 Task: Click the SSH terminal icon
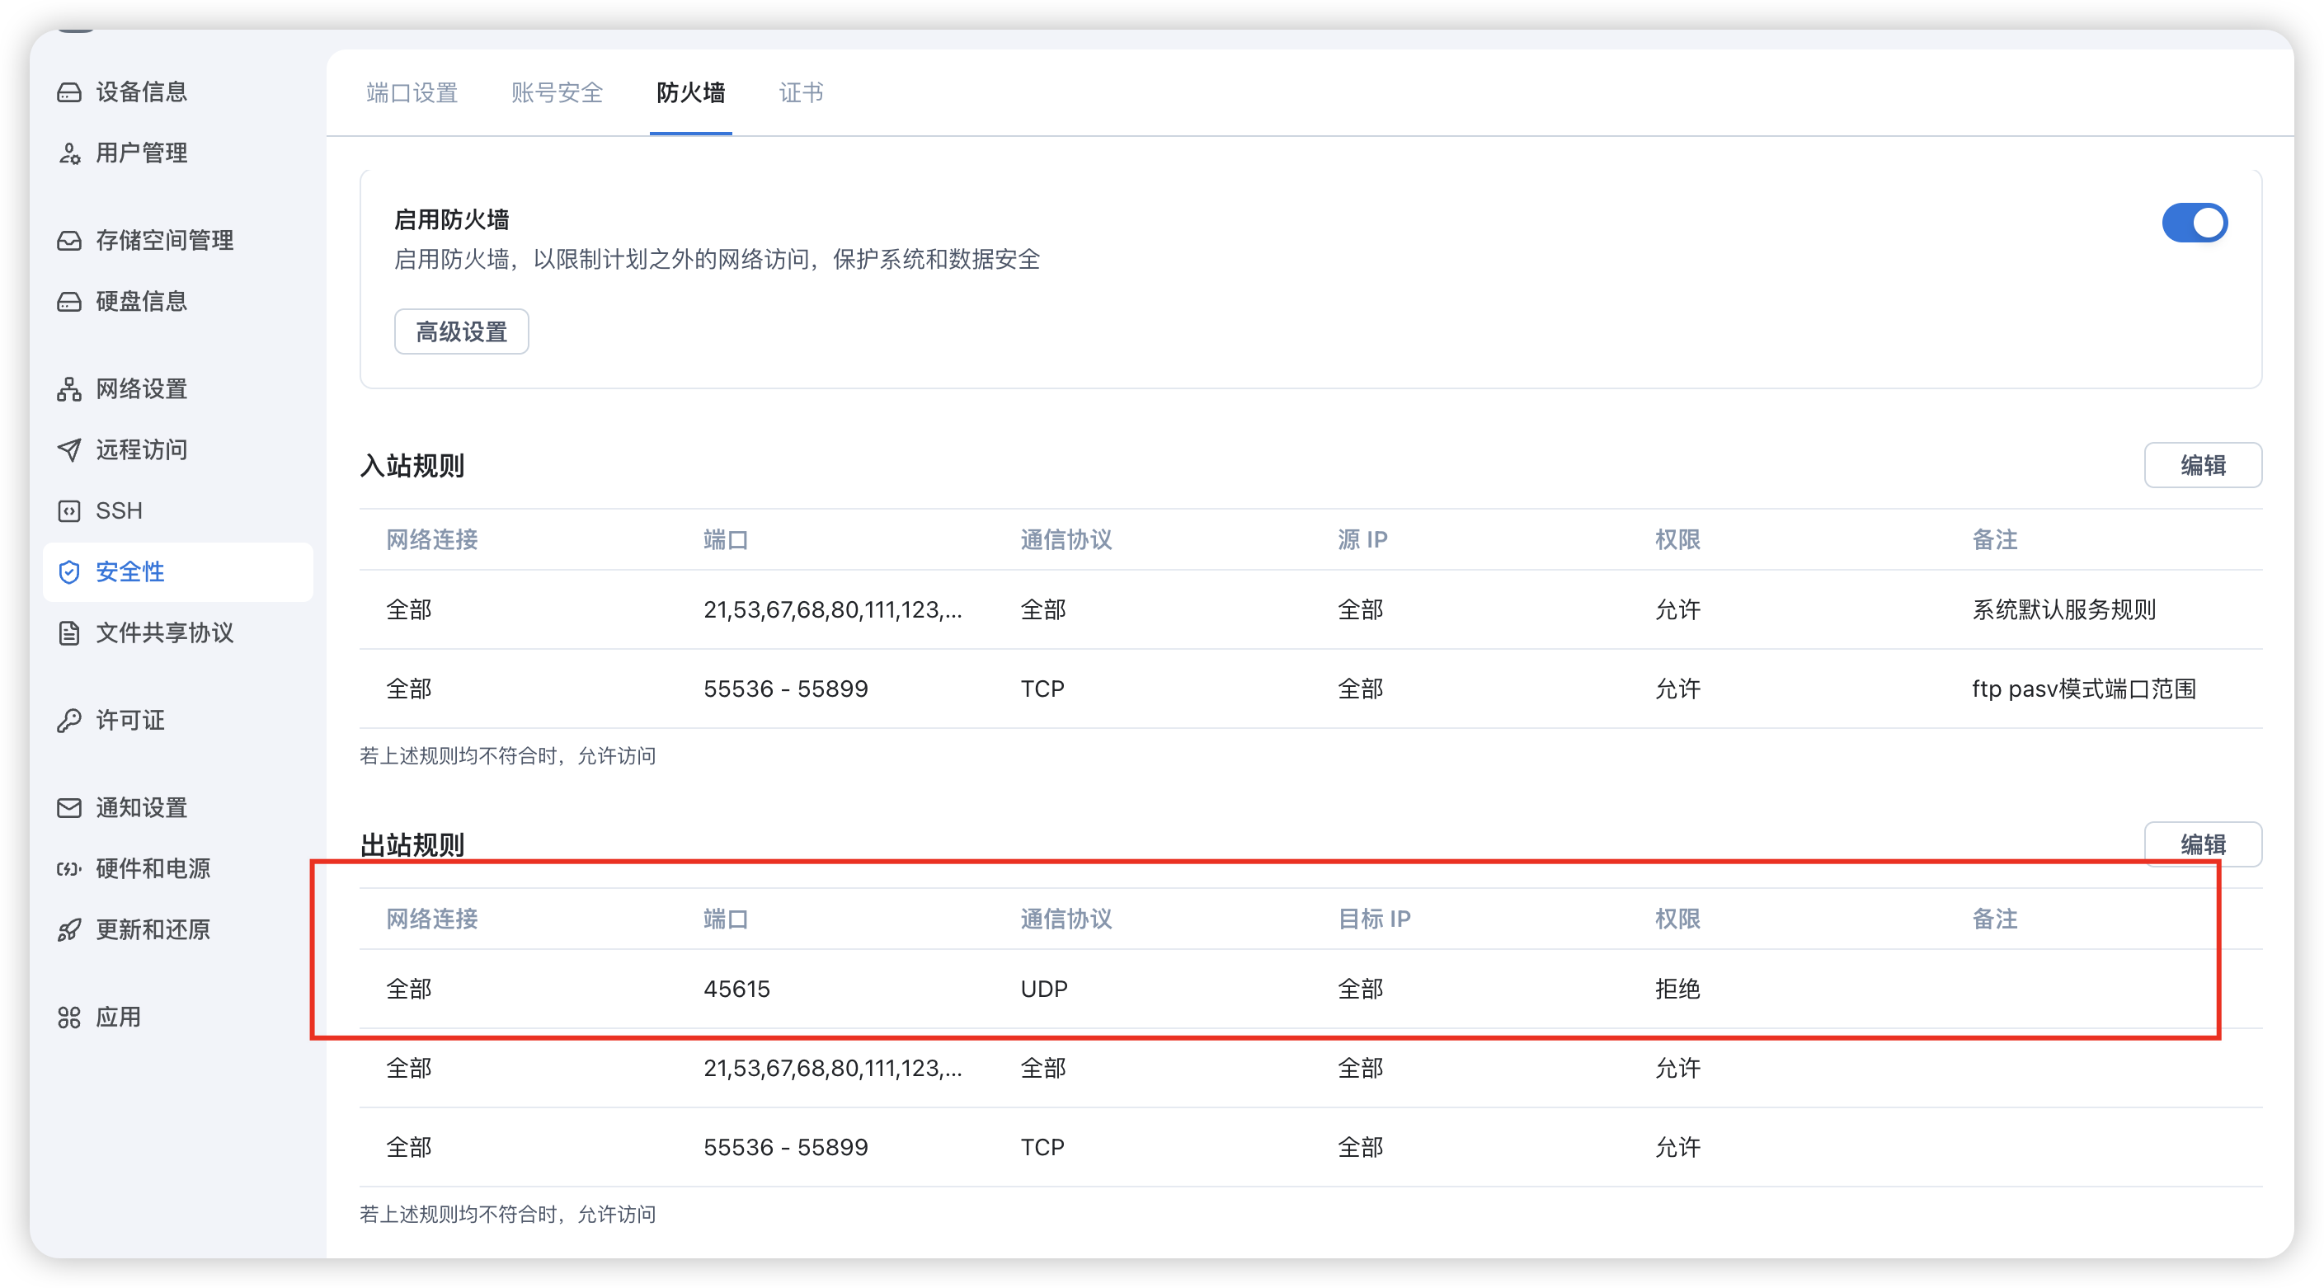(x=69, y=511)
